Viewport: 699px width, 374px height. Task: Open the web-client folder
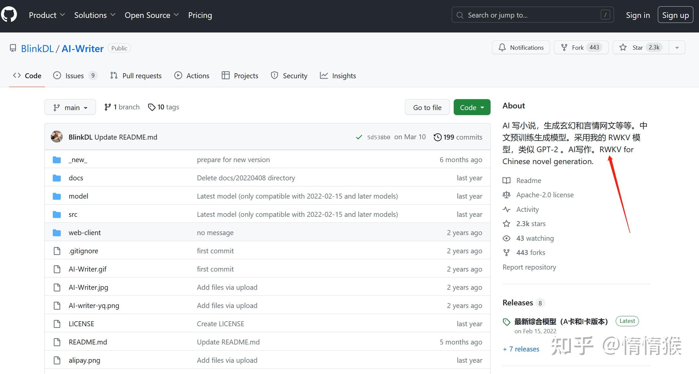click(x=85, y=232)
